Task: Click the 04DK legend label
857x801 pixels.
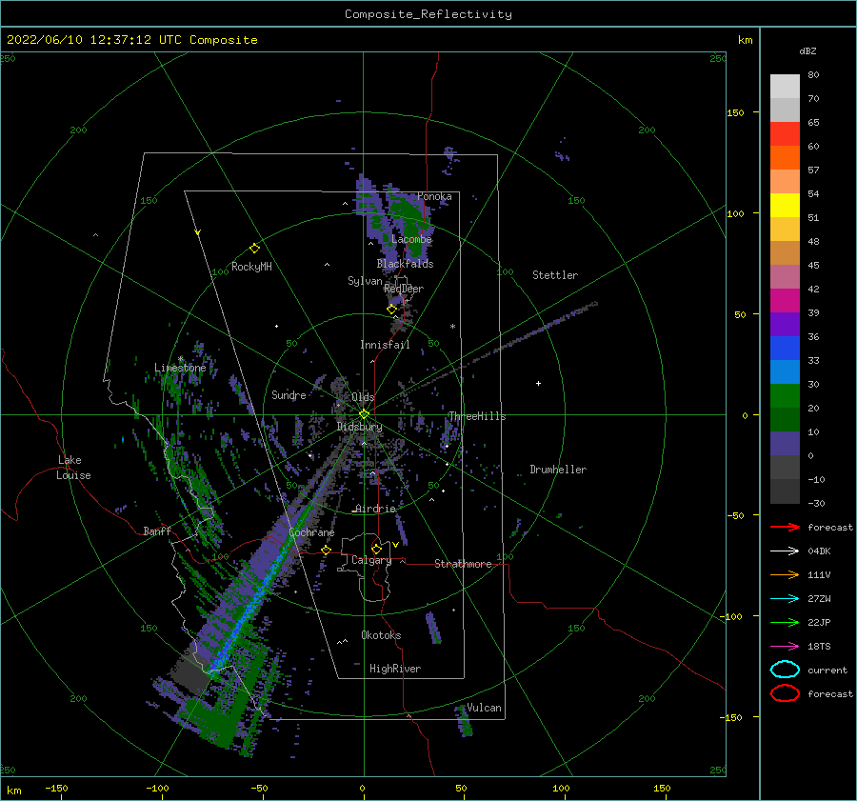Action: click(819, 551)
